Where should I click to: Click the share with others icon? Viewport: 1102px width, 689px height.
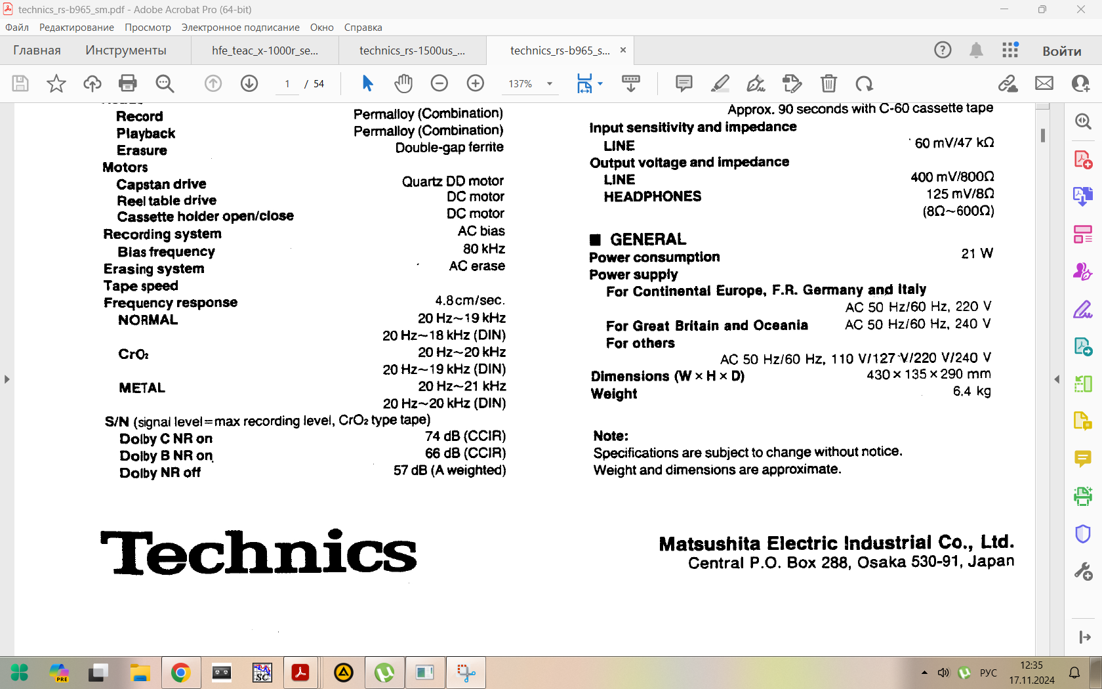click(1080, 83)
